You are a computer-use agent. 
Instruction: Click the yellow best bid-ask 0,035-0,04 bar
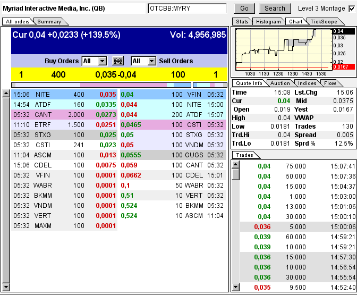click(x=119, y=74)
